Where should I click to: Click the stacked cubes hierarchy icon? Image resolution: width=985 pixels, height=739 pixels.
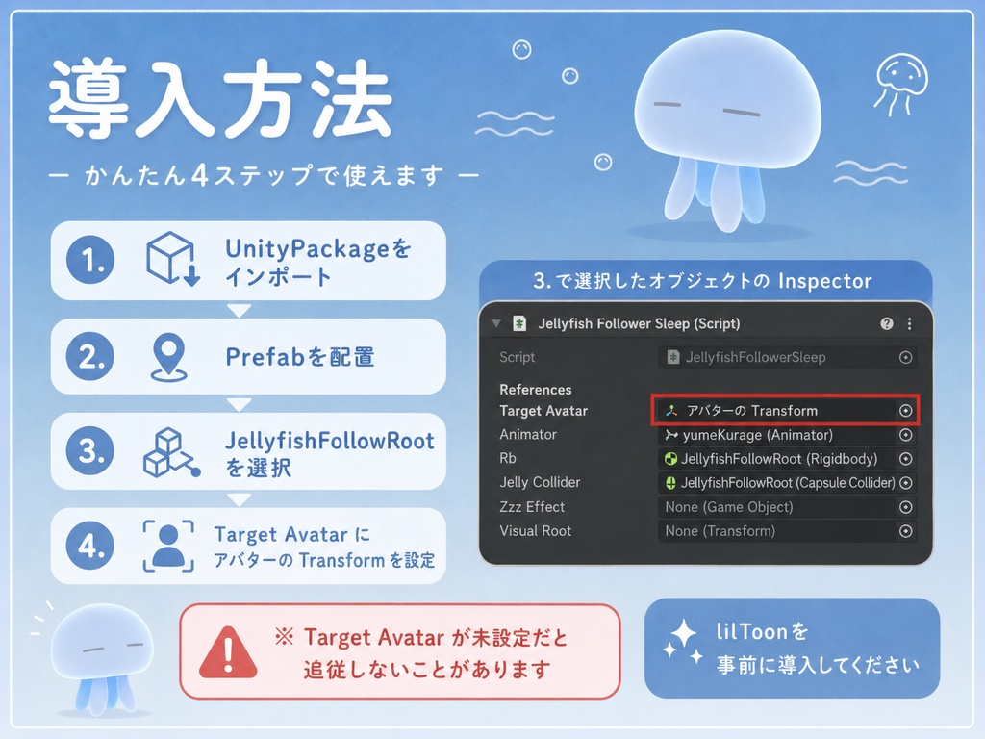[x=171, y=452]
